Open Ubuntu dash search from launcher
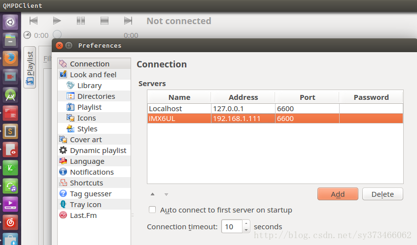This screenshot has height=245, width=417. pos(10,22)
